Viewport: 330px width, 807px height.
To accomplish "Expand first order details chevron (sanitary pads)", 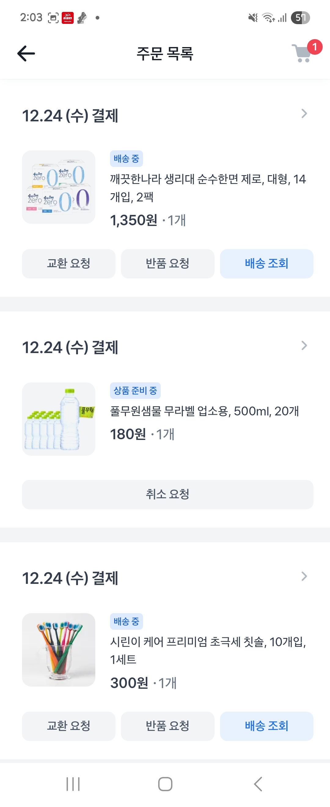I will 304,114.
